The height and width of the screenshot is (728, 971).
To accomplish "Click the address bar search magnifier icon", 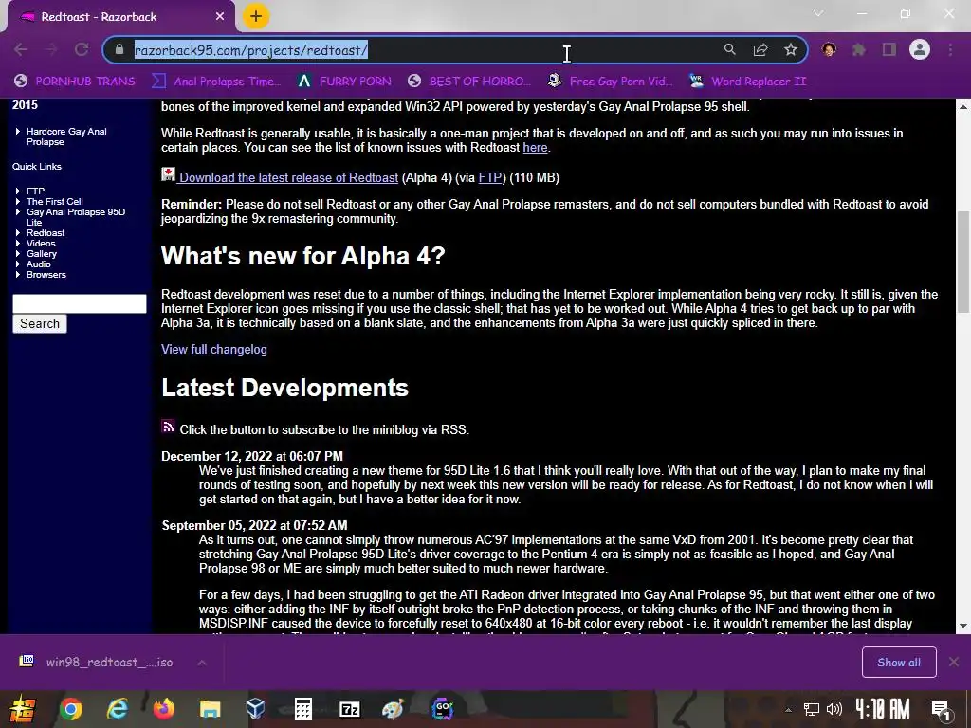I will tap(729, 49).
